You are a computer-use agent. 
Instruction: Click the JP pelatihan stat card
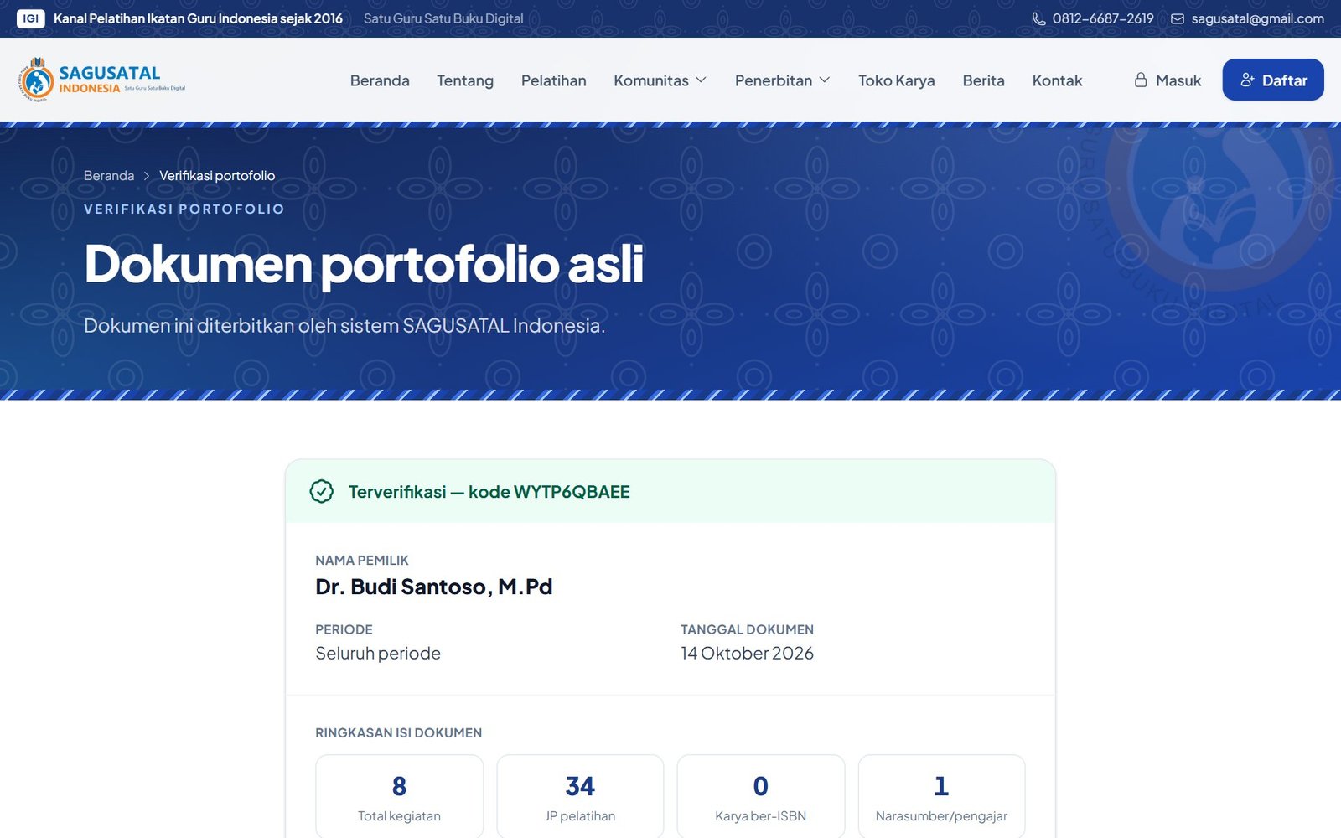point(580,796)
